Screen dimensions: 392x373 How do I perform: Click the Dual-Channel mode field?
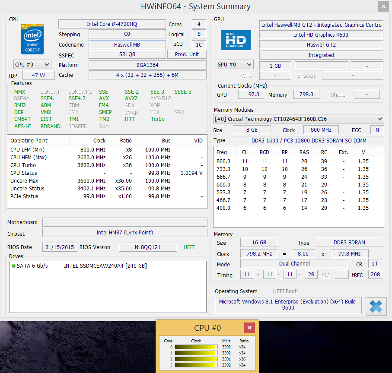(x=294, y=264)
